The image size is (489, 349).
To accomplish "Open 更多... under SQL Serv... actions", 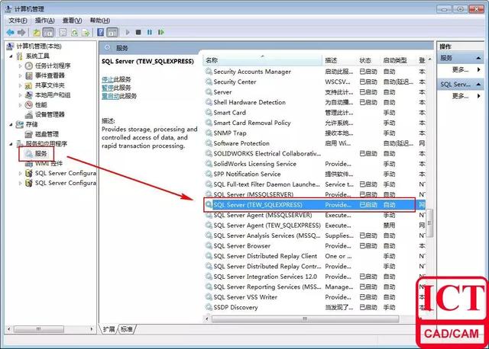I will click(460, 96).
